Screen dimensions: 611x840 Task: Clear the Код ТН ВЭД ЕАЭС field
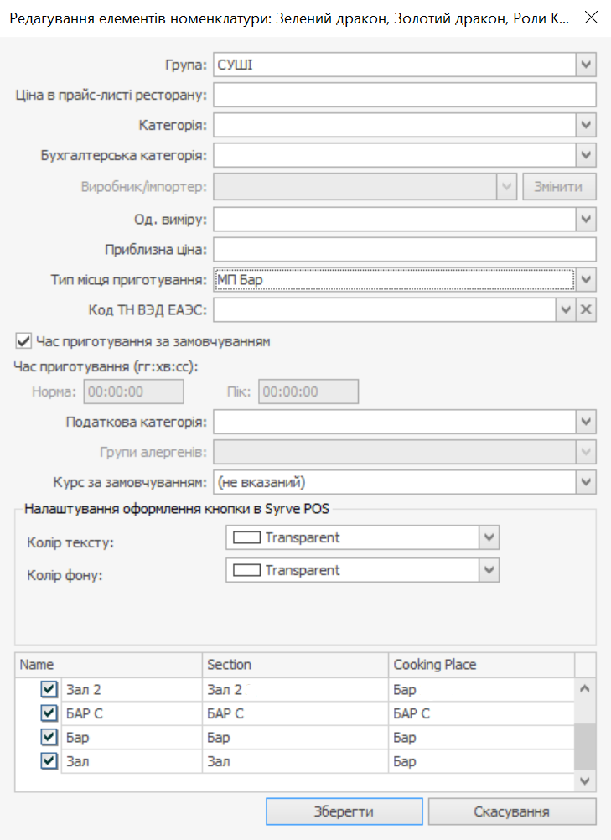coord(586,309)
